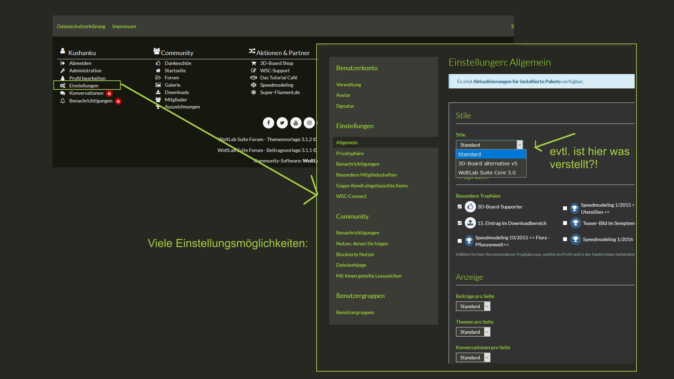Choose 3D-Board alternative v5 style option
The image size is (674, 379).
tap(488, 164)
